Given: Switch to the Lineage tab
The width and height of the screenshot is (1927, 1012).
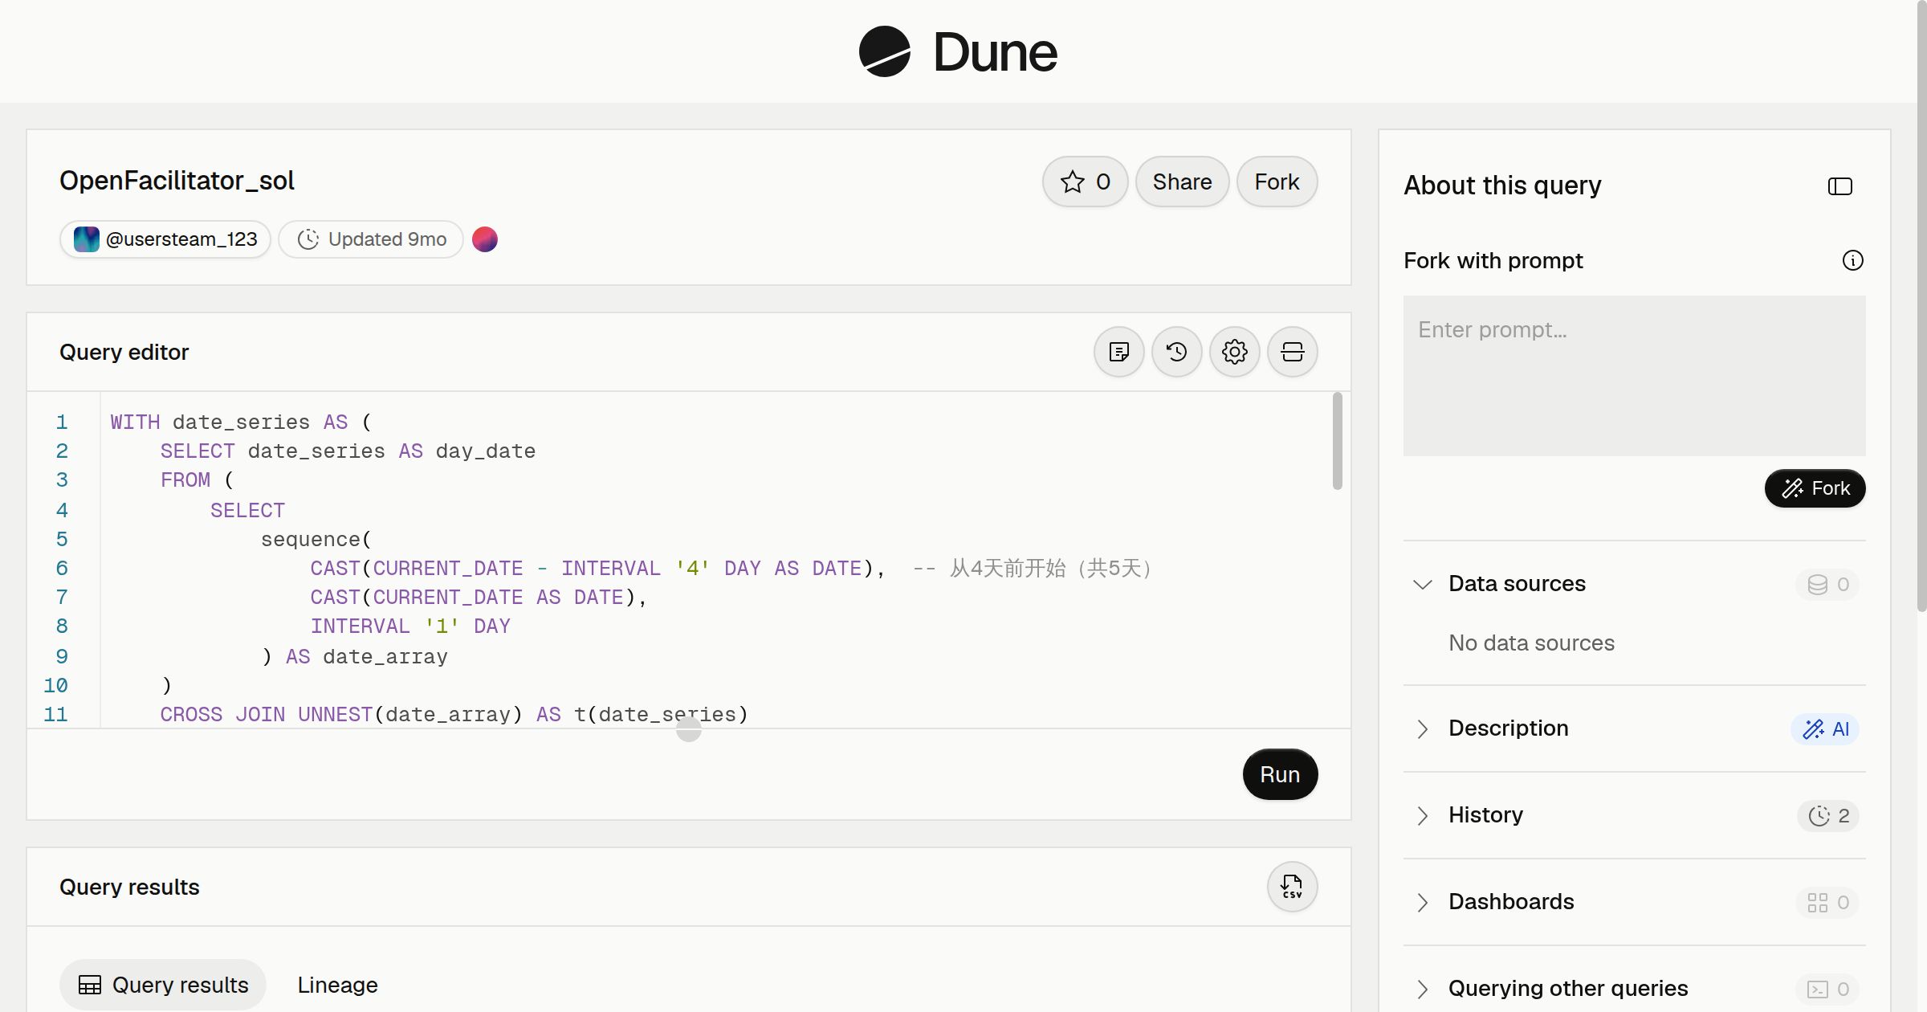Looking at the screenshot, I should (337, 985).
